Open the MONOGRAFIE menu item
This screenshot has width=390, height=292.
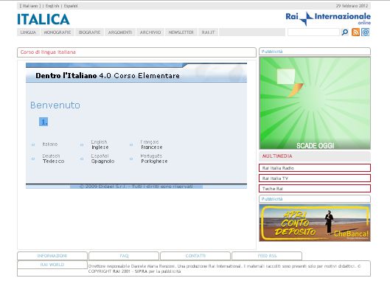point(58,32)
